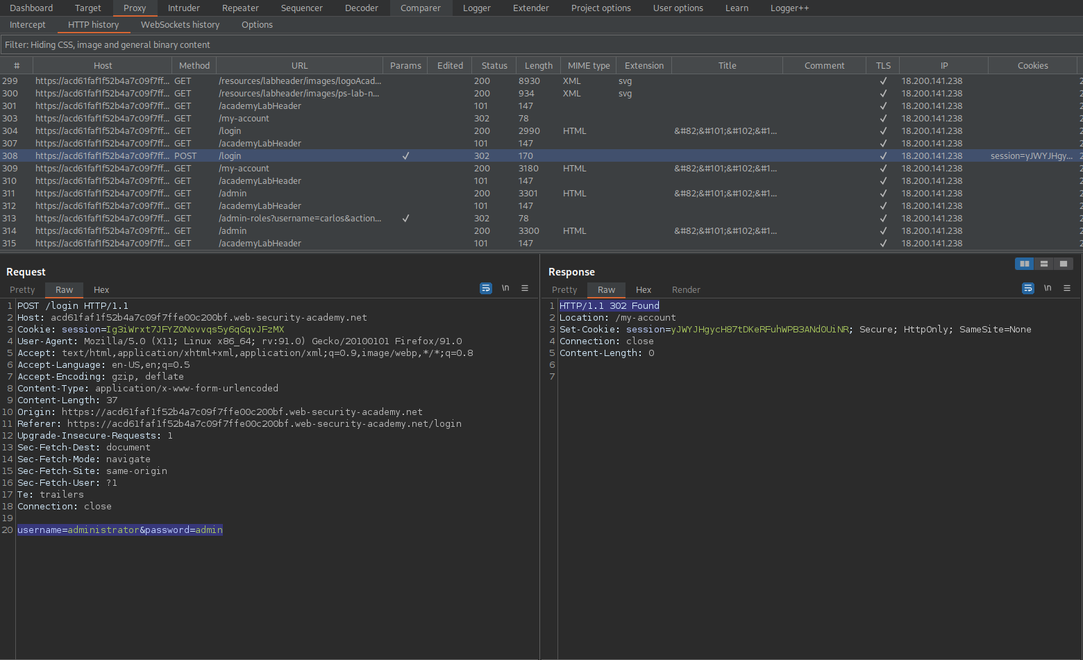This screenshot has height=660, width=1083.
Task: Show Pretty view of the Request
Action: coord(22,290)
